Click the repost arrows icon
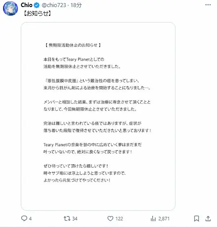This screenshot has width=217, height=227. point(67,219)
